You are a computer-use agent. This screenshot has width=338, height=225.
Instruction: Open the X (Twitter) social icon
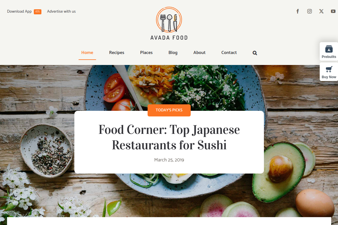point(321,11)
